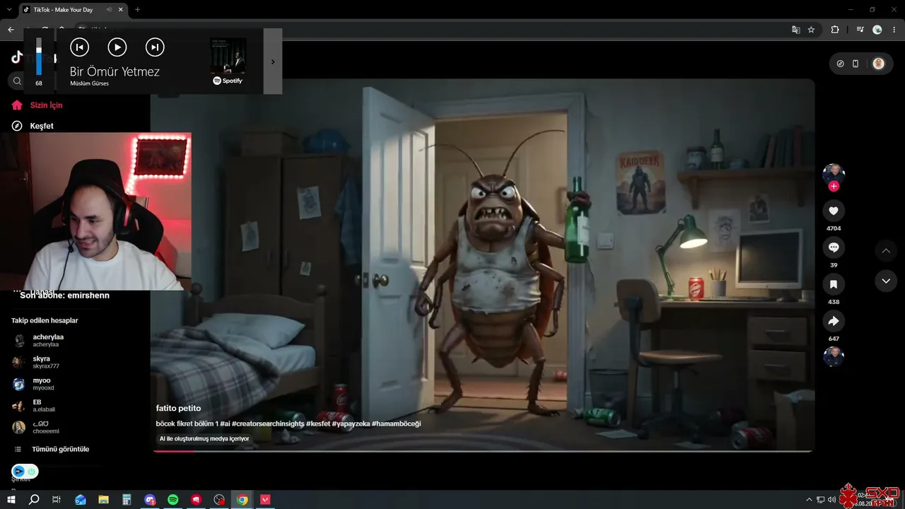The height and width of the screenshot is (509, 905).
Task: Follow the creator with the red plus badge
Action: tap(834, 186)
